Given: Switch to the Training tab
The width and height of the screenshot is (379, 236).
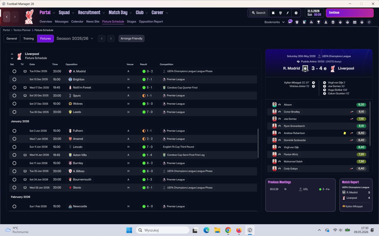Looking at the screenshot, I should 29,38.
